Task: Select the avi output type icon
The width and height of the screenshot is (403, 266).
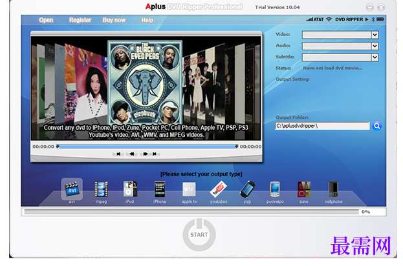Action: click(72, 189)
